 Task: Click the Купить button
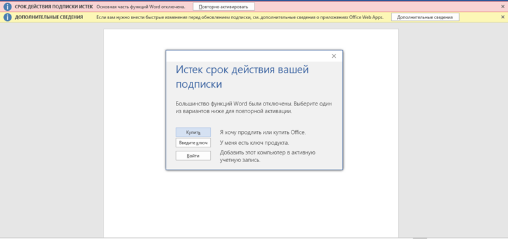click(193, 132)
